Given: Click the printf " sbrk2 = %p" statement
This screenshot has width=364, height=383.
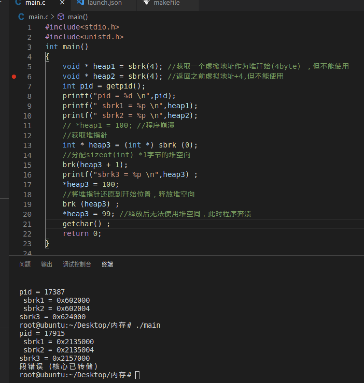Looking at the screenshot, I should (130, 115).
